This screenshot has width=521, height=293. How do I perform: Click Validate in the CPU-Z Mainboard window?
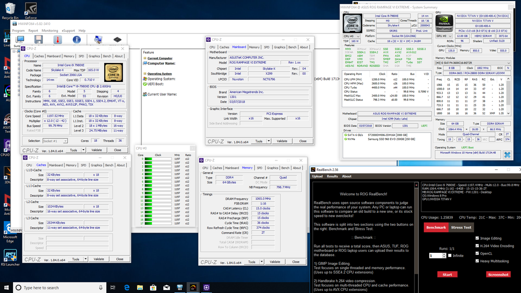click(282, 141)
